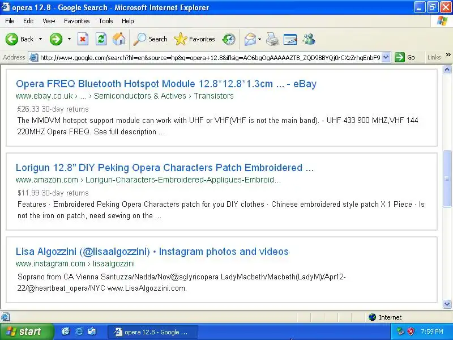Open the Lorigun Peking Opera Patch link
This screenshot has width=453, height=340.
pos(165,168)
